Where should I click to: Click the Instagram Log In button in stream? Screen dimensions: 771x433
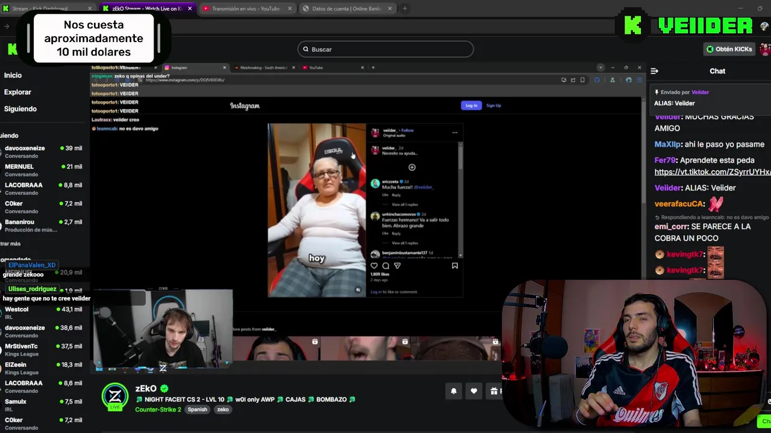point(471,105)
